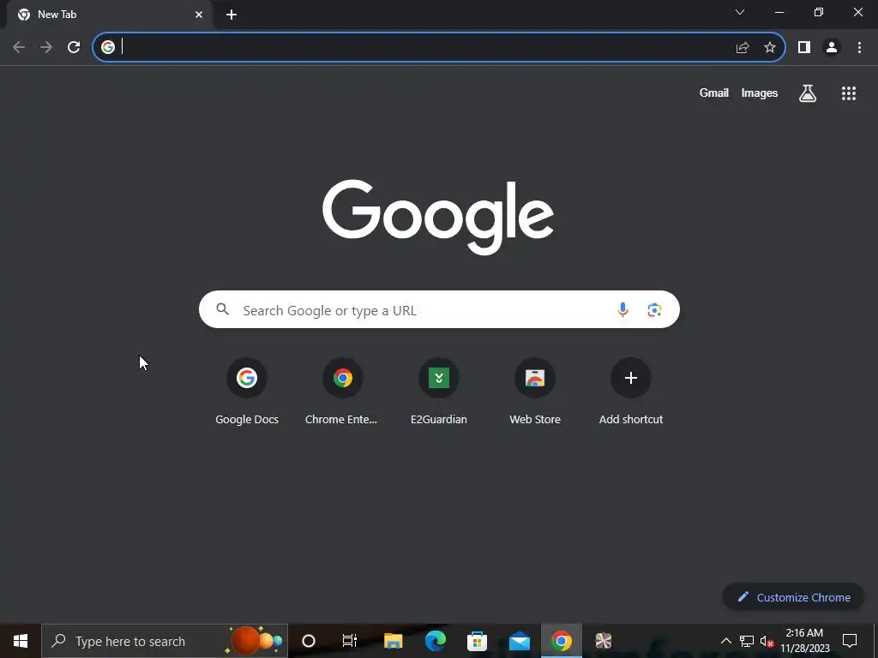Open the Chrome three-dot menu
This screenshot has width=878, height=658.
pyautogui.click(x=859, y=47)
